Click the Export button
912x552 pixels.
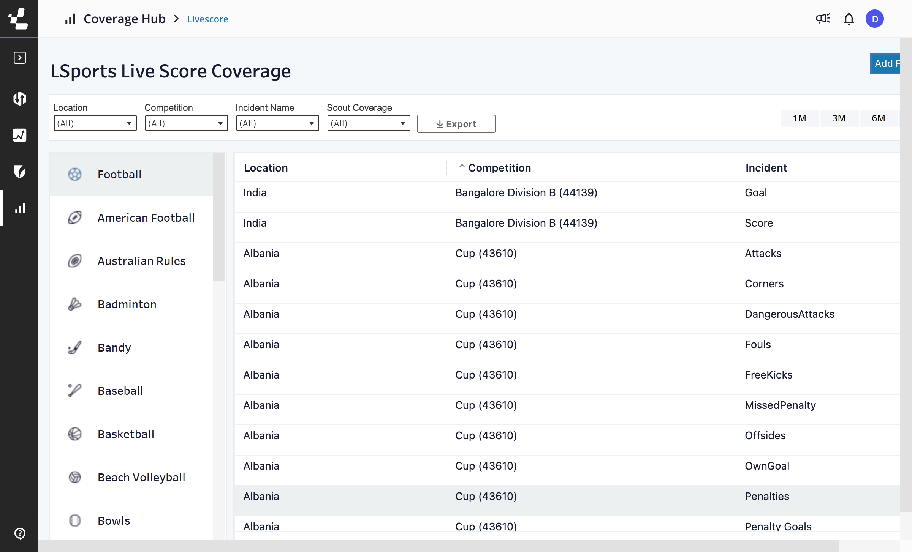pos(456,124)
